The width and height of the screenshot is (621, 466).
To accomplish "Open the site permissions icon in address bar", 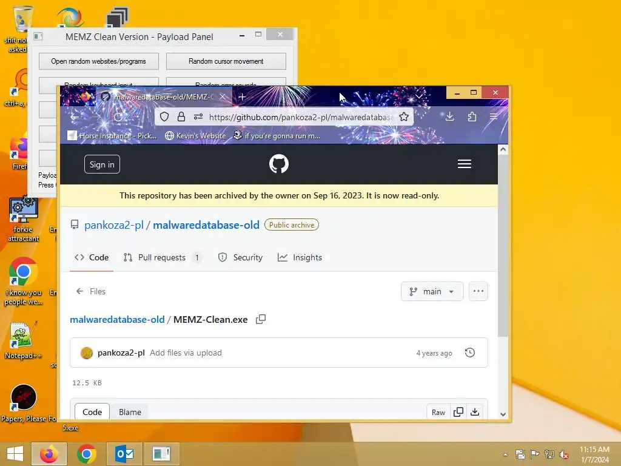I will (x=198, y=116).
